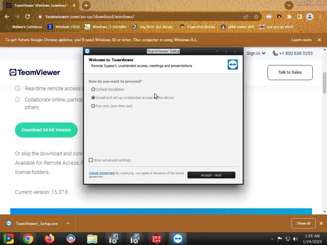Screen dimensions: 327x245
Task: Click the Real-time remote access bullet icon
Action: 18,89
